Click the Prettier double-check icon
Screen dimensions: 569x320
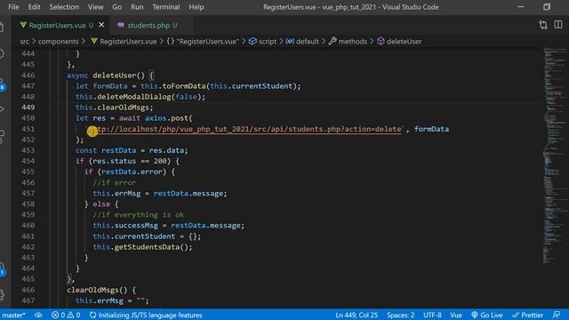click(x=516, y=315)
